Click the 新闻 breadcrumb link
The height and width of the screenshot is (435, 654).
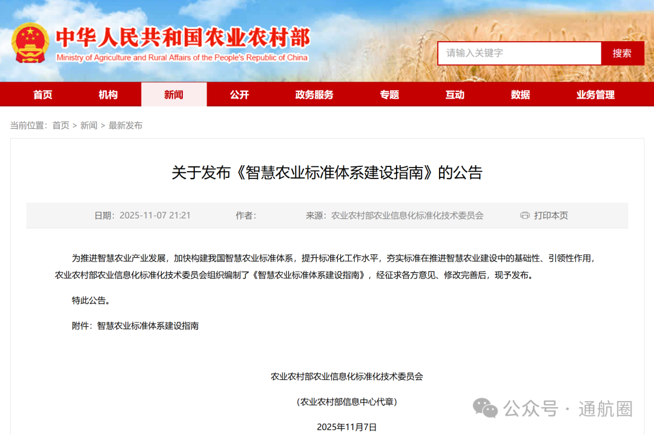(x=88, y=125)
